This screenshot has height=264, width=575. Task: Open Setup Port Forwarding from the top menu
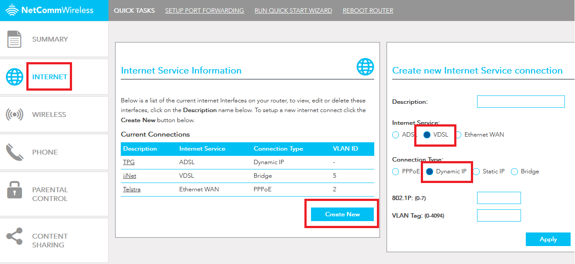(x=204, y=10)
